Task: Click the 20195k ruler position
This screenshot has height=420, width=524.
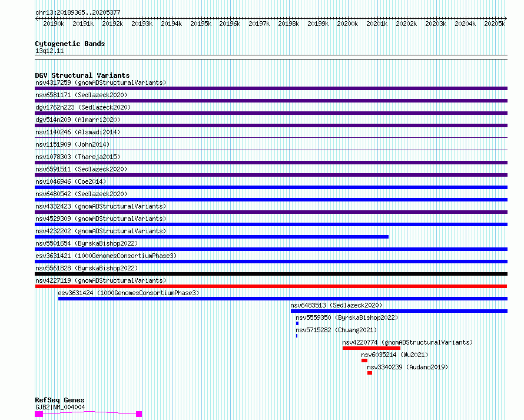Action: tap(201, 24)
